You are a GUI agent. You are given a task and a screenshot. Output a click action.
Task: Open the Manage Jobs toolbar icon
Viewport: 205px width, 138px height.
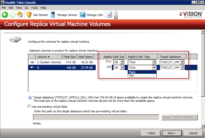(83, 15)
